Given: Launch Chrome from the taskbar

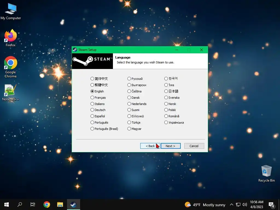Looking at the screenshot, I should pyautogui.click(x=46, y=205).
